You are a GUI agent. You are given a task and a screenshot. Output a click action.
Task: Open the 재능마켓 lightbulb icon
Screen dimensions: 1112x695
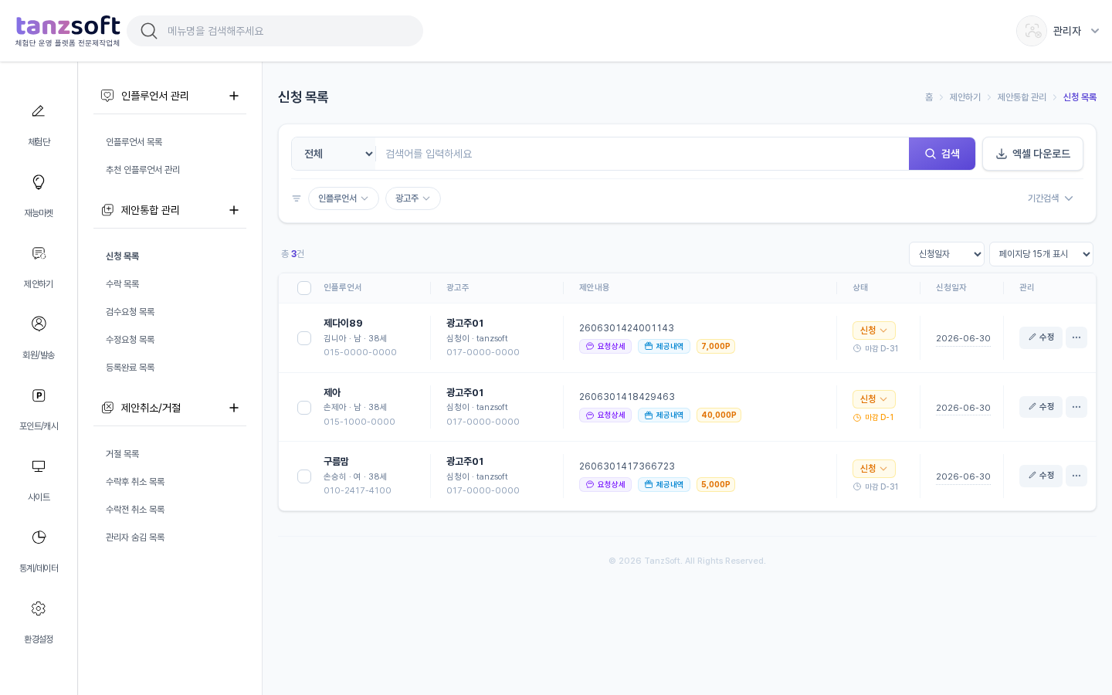pyautogui.click(x=39, y=182)
